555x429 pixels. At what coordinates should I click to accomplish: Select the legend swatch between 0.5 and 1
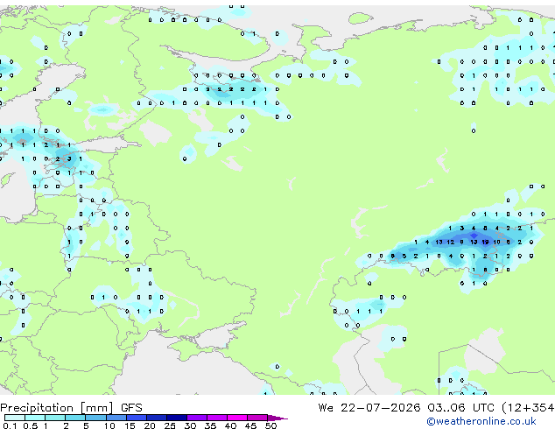tap(35, 418)
